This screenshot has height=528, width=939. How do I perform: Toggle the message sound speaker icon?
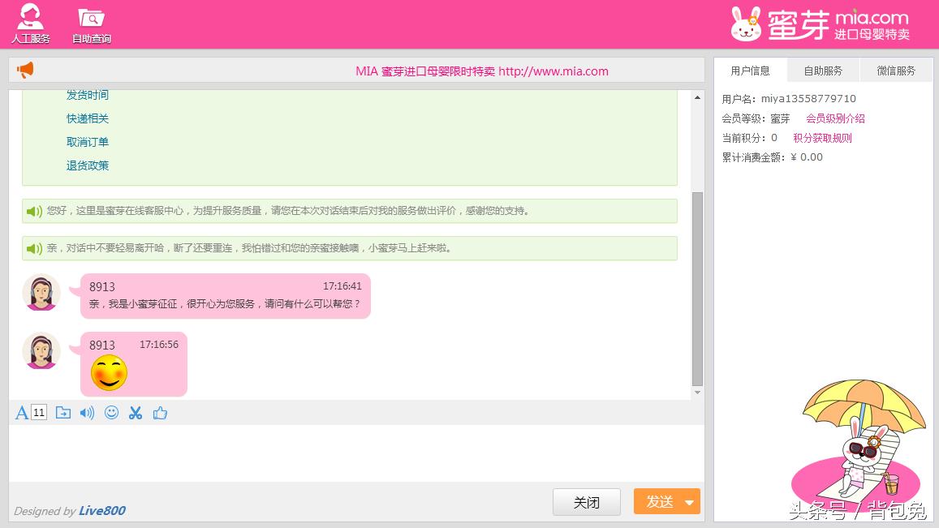point(87,413)
